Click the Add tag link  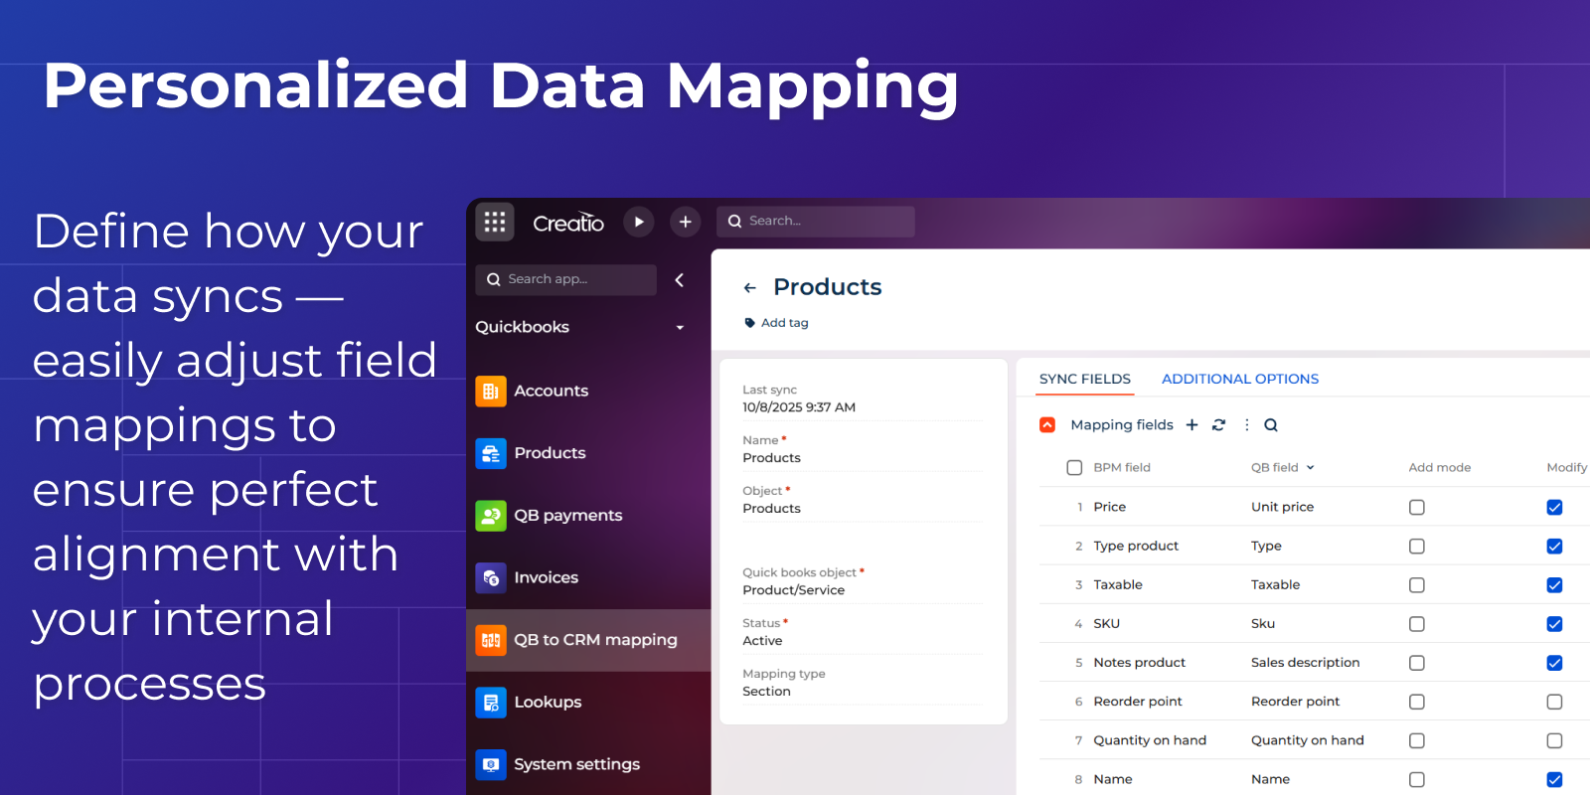(784, 323)
